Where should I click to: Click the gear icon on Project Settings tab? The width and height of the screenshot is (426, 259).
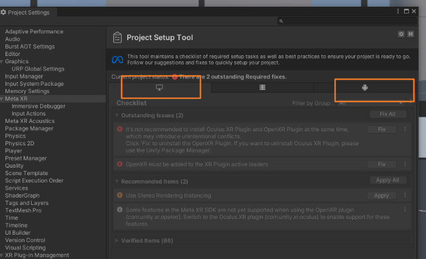tap(3, 12)
